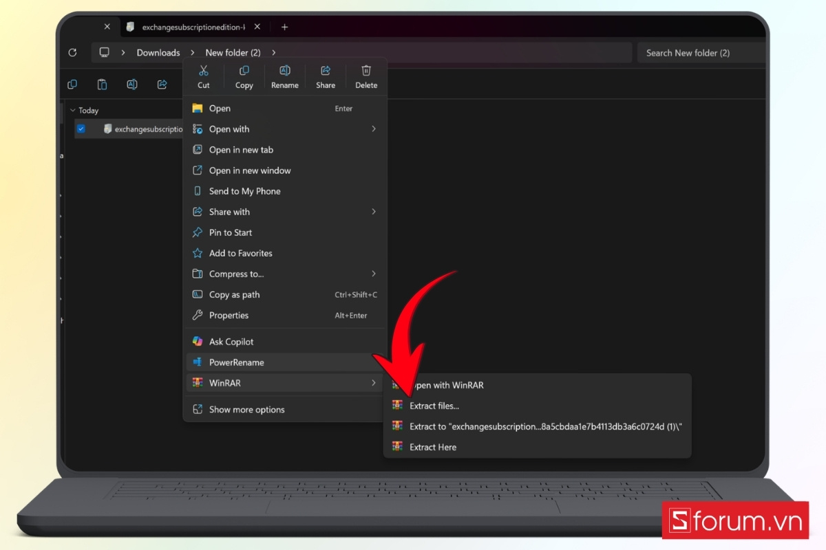Click New folder (2) in the breadcrumb
This screenshot has width=826, height=550.
click(x=233, y=52)
